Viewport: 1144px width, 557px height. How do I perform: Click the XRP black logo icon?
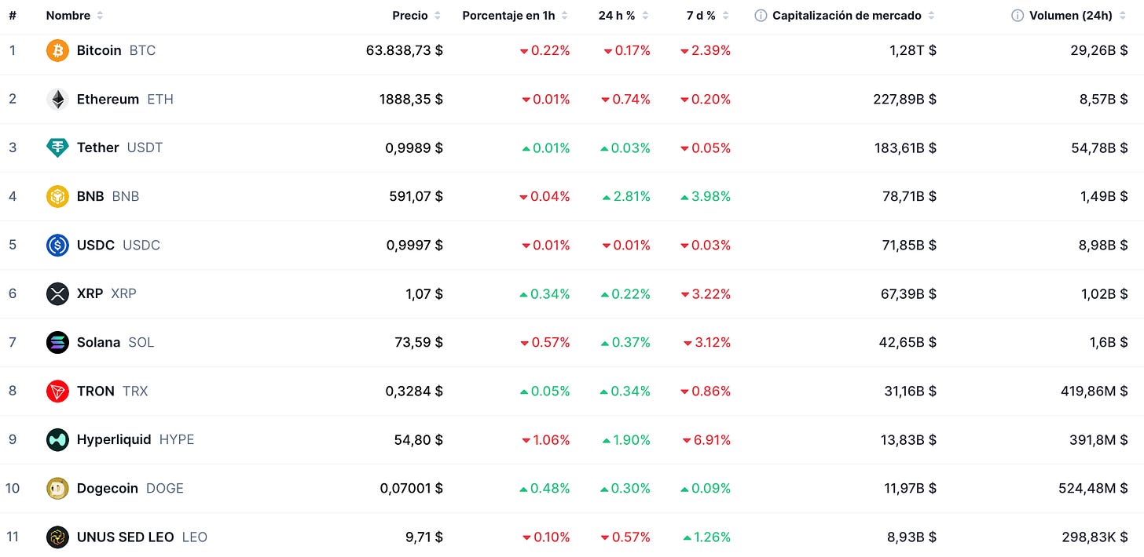(57, 294)
